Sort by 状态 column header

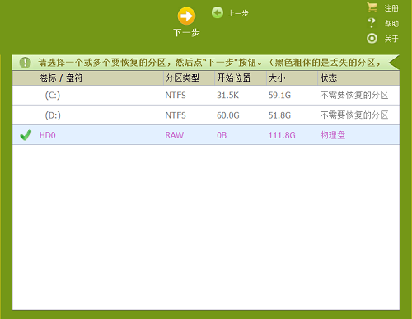click(x=358, y=78)
